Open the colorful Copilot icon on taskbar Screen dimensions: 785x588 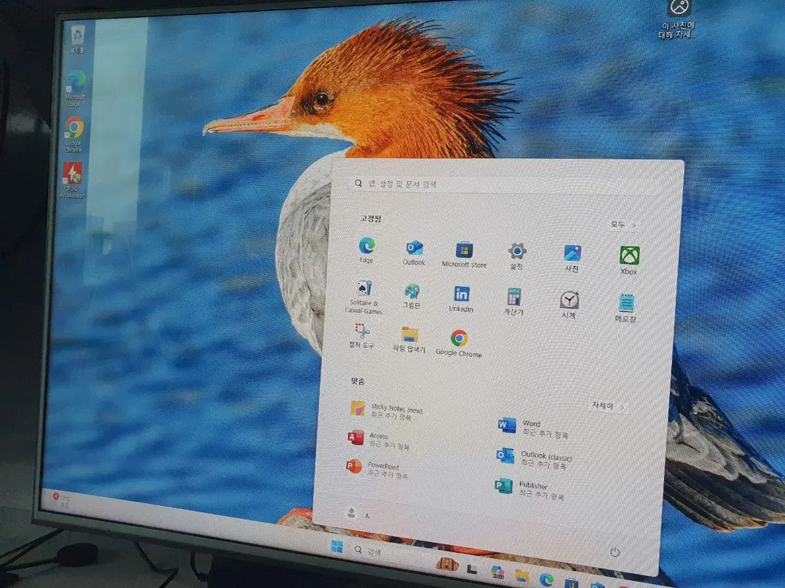(x=497, y=572)
